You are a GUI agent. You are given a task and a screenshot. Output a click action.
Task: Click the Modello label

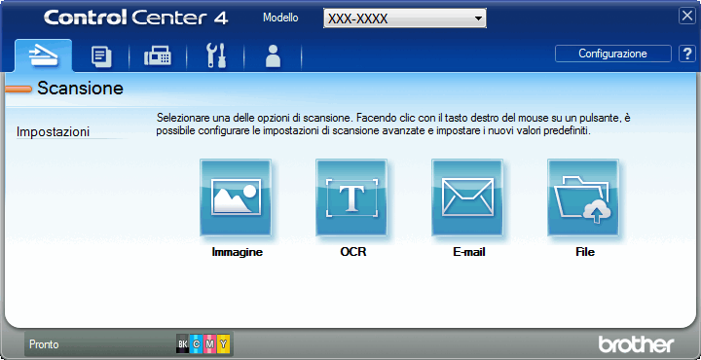click(280, 18)
